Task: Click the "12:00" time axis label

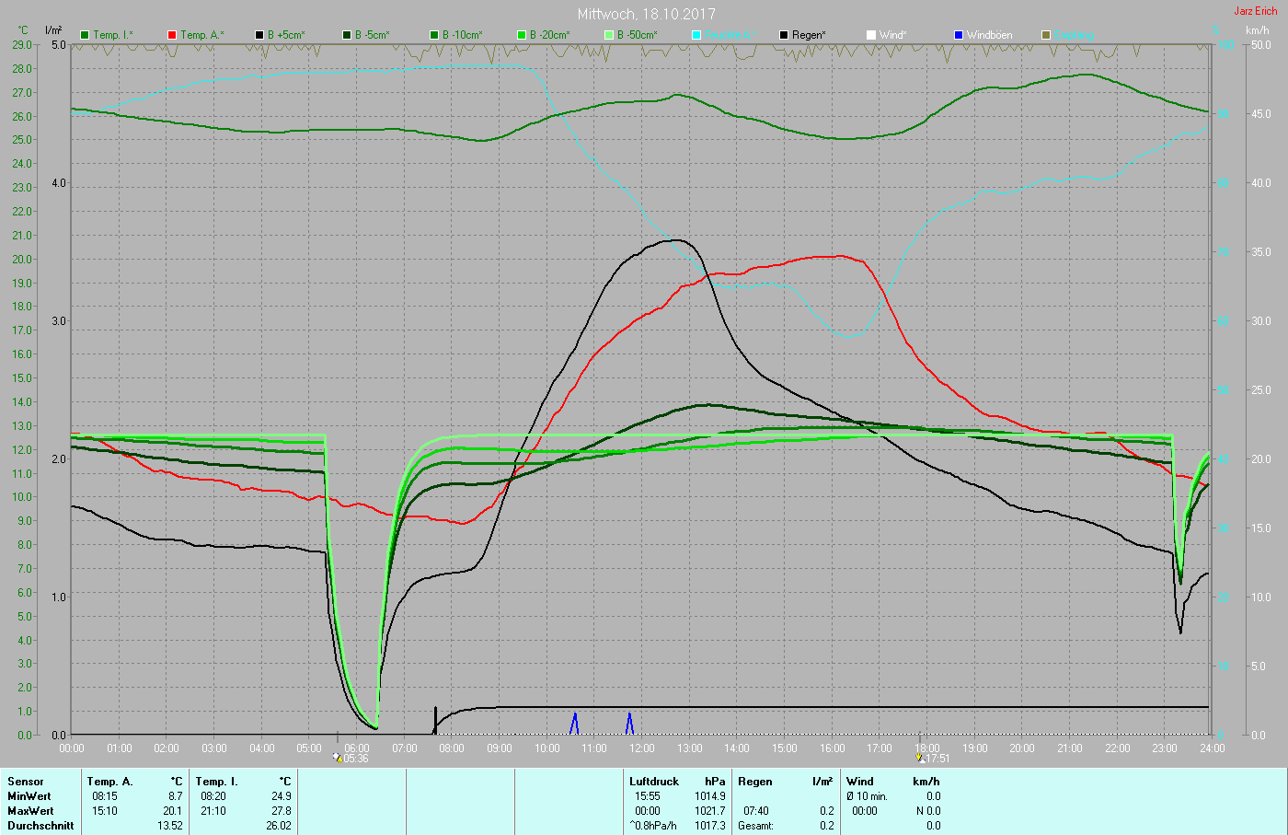Action: [642, 748]
